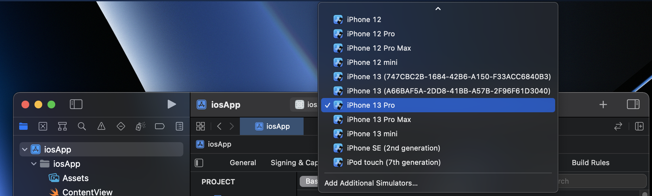Open the Project navigator folder icon
This screenshot has width=652, height=196.
[23, 126]
